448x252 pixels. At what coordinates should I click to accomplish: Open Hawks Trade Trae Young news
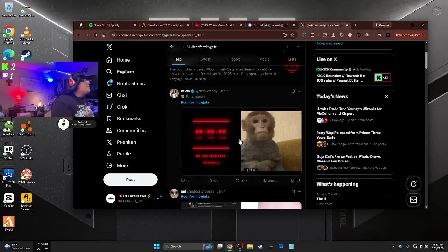click(x=353, y=114)
